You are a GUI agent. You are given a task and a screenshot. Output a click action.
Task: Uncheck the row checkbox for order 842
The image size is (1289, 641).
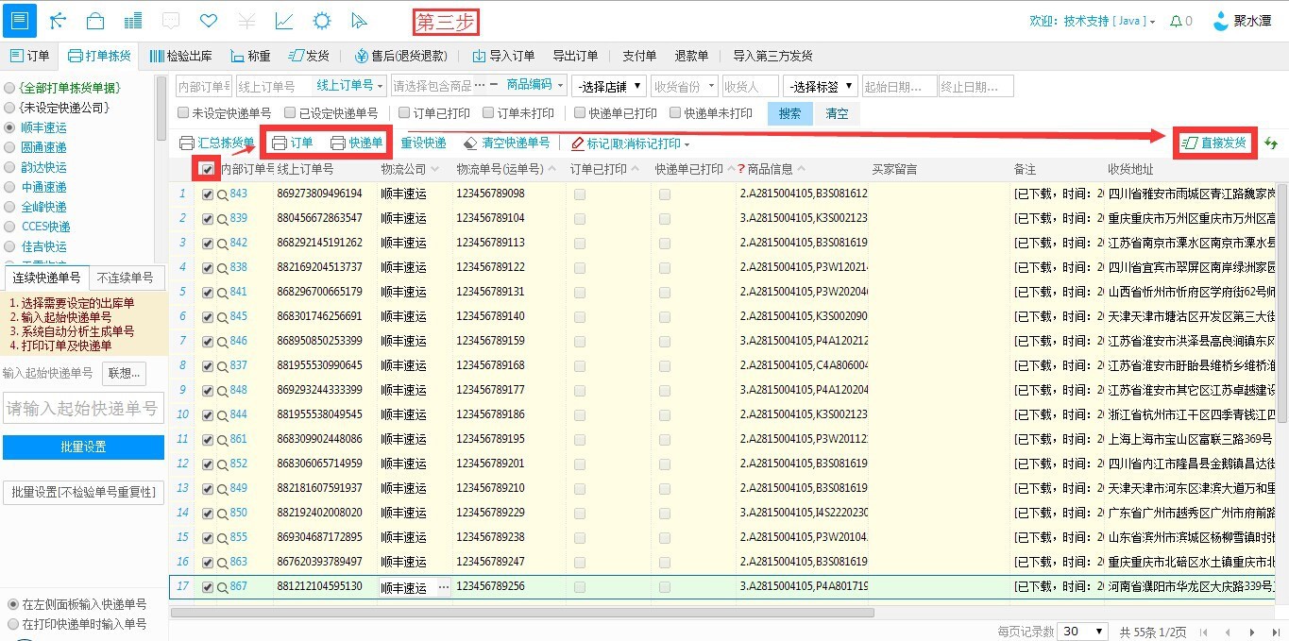click(x=208, y=243)
